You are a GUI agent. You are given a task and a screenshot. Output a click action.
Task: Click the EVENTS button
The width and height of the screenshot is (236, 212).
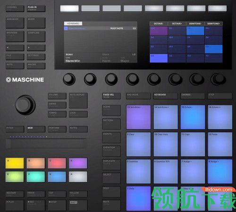tap(111, 137)
